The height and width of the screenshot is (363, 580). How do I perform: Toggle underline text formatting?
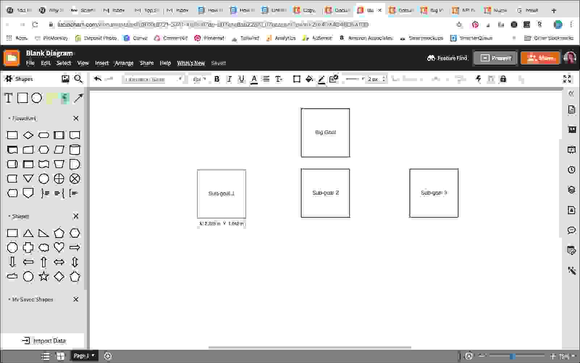tap(241, 79)
